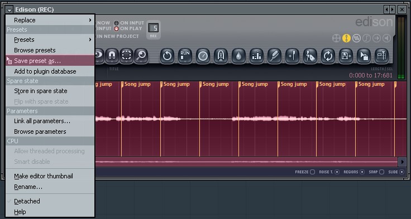Click the drag/copy sample icon
The height and width of the screenshot is (219, 411).
tap(364, 56)
